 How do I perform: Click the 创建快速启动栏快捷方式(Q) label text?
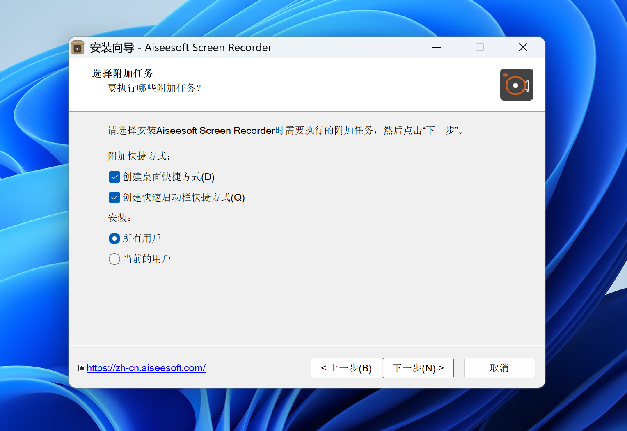(183, 197)
